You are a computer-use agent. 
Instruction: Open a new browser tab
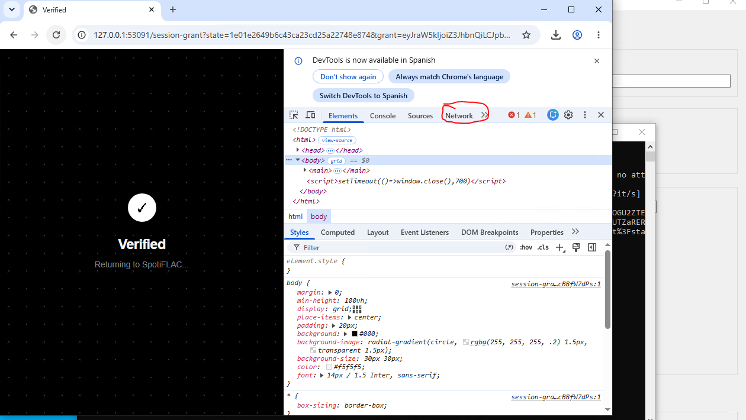pyautogui.click(x=173, y=9)
